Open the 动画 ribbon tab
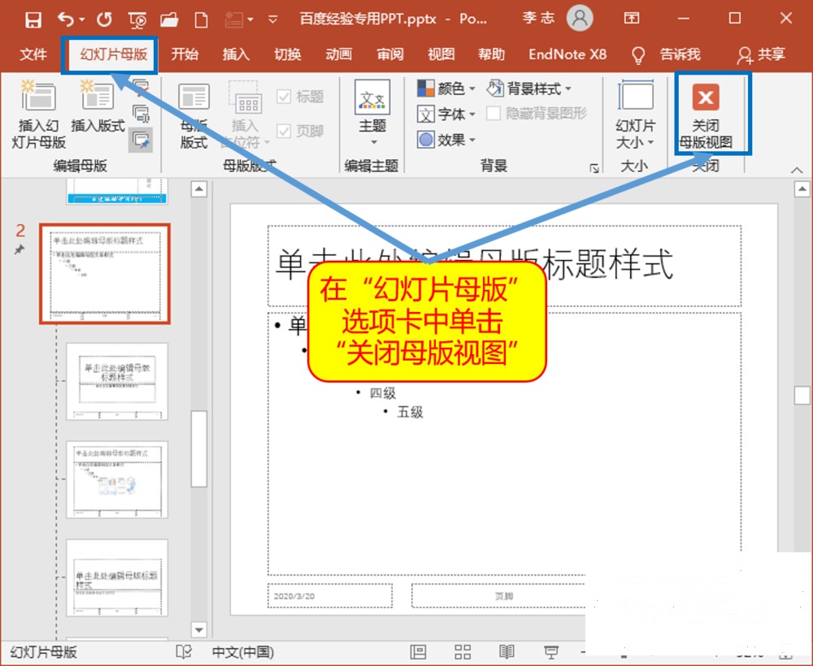The width and height of the screenshot is (813, 666). [339, 54]
